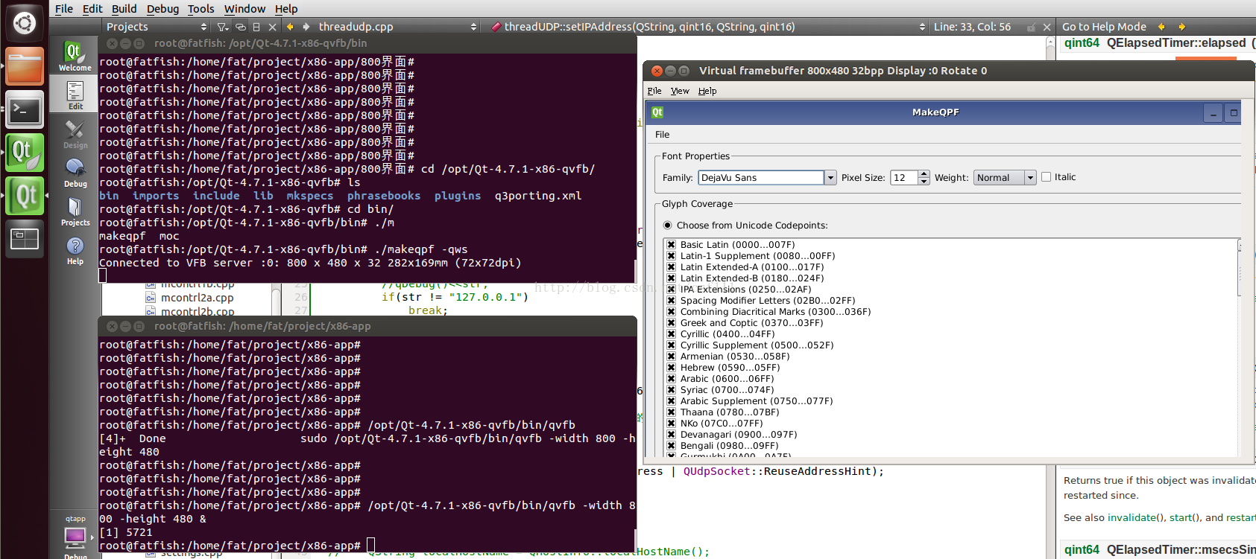
Task: Click the Pixel Size spinner arrows
Action: (924, 178)
